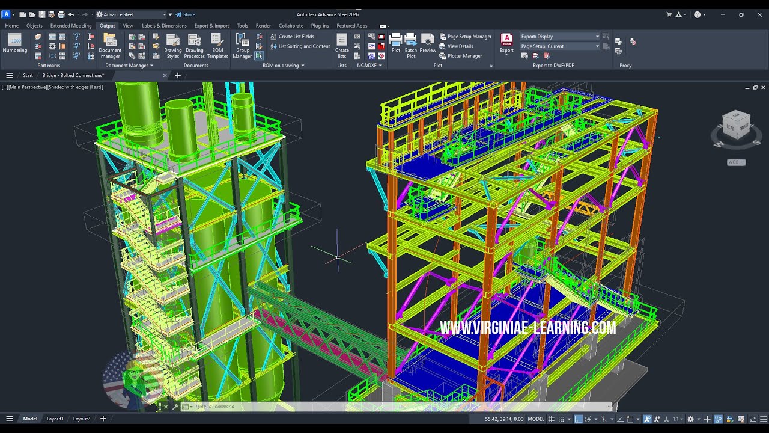
Task: Open the Export: Display dropdown
Action: point(560,37)
